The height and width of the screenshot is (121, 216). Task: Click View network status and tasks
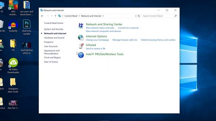click(x=100, y=28)
